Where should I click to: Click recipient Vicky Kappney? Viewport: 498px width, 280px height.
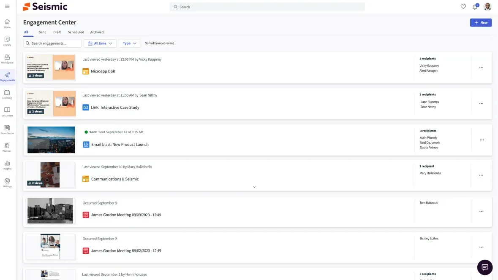429,66
